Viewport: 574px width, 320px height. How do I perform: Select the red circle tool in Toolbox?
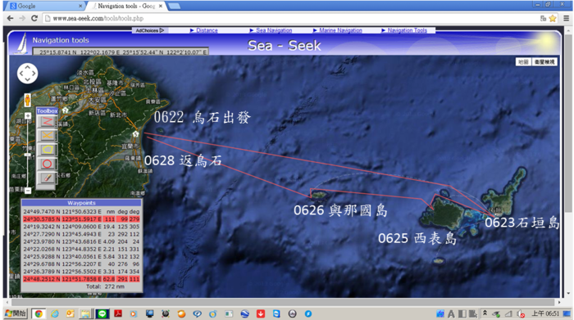coord(47,164)
